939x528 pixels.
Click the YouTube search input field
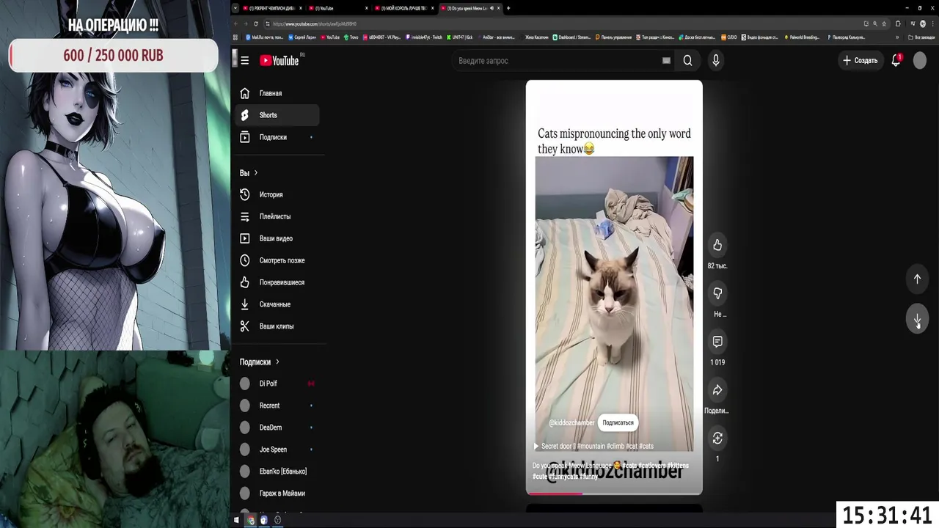pos(558,61)
